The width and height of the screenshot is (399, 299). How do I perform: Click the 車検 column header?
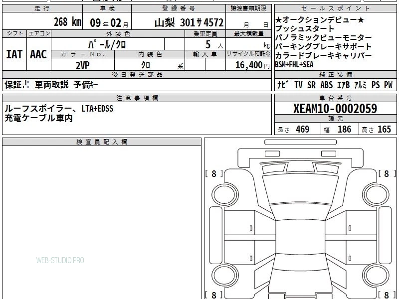(107, 8)
